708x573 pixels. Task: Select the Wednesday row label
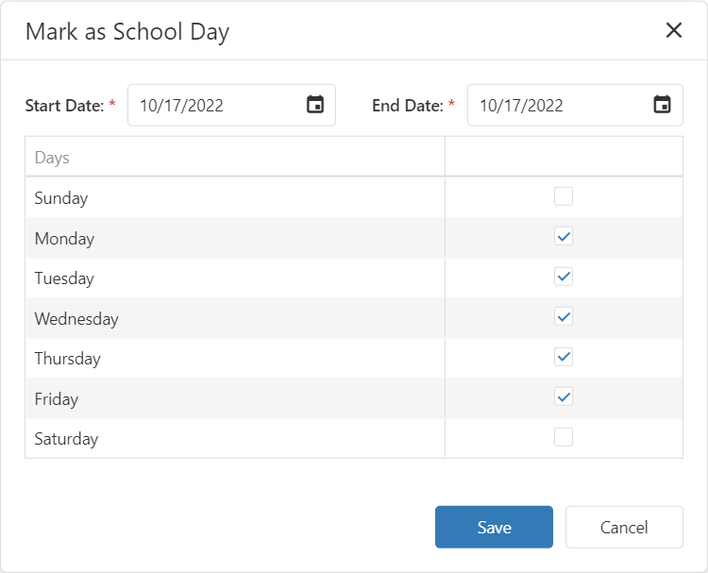coord(76,319)
